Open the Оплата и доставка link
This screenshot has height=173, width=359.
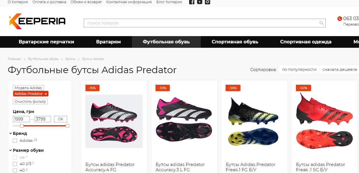[49, 2]
